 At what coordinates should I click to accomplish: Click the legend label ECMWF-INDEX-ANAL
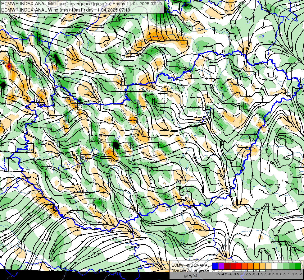(190, 265)
